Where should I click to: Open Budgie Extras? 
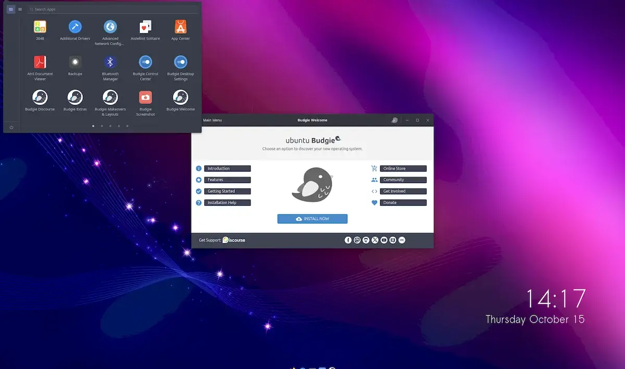[75, 100]
